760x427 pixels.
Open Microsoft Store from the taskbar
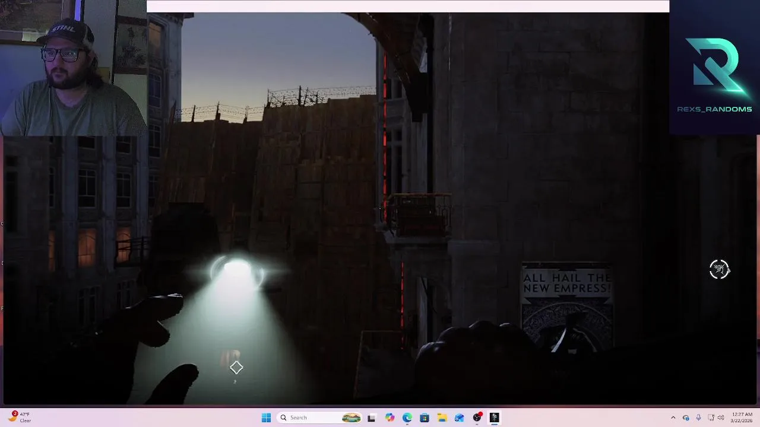coord(425,418)
